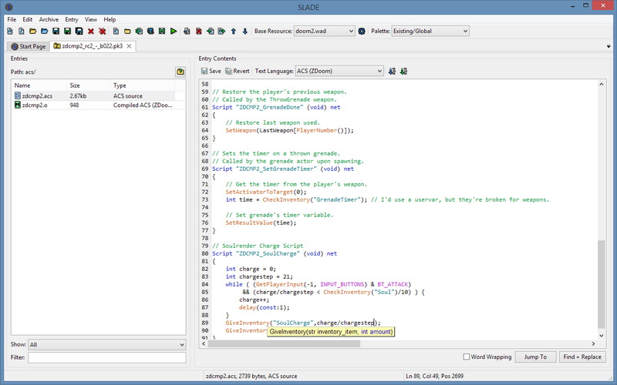Viewport: 617px width, 385px height.
Task: Click the red X Close archive icon
Action: tap(90, 32)
